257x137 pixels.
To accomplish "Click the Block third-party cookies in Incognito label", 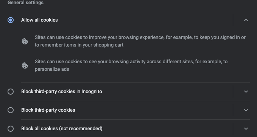I will coord(61,92).
